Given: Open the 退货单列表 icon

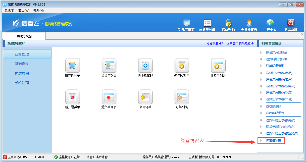Looking at the screenshot, I should tap(109, 97).
